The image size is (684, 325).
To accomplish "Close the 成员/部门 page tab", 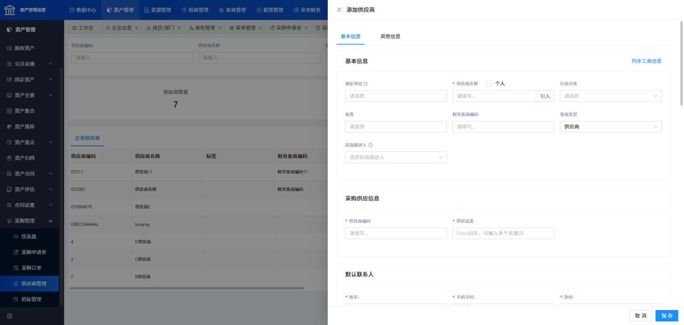I will [x=179, y=28].
